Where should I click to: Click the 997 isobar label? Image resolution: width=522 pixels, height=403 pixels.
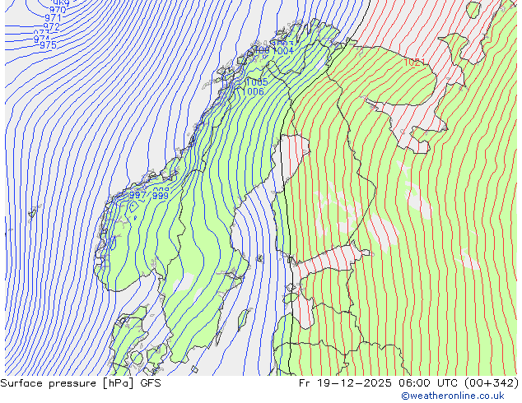[137, 195]
